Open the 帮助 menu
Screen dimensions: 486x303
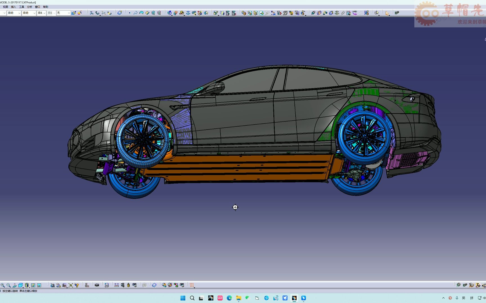tap(46, 7)
